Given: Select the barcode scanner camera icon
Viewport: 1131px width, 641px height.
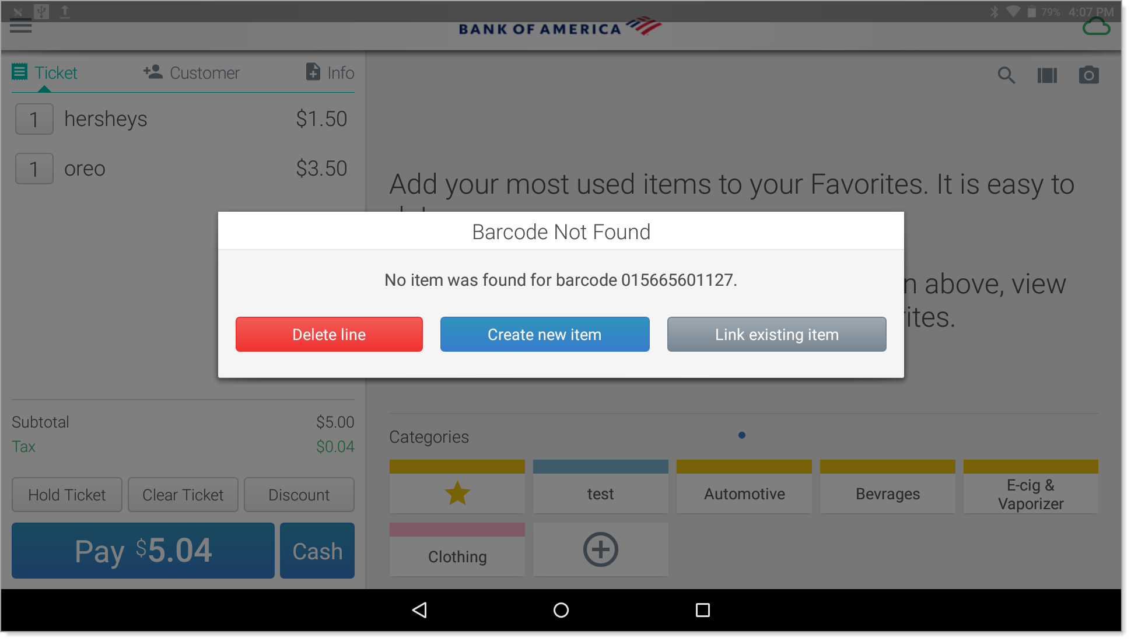Looking at the screenshot, I should 1089,75.
